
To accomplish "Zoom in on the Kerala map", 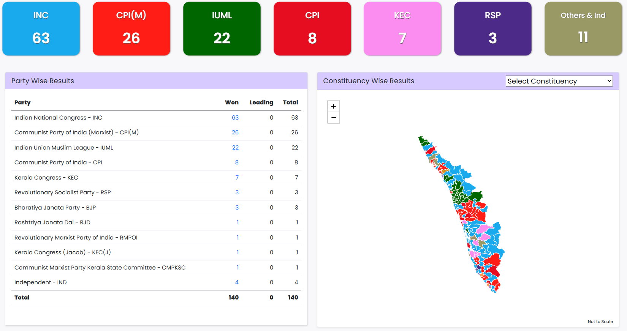I will click(333, 106).
